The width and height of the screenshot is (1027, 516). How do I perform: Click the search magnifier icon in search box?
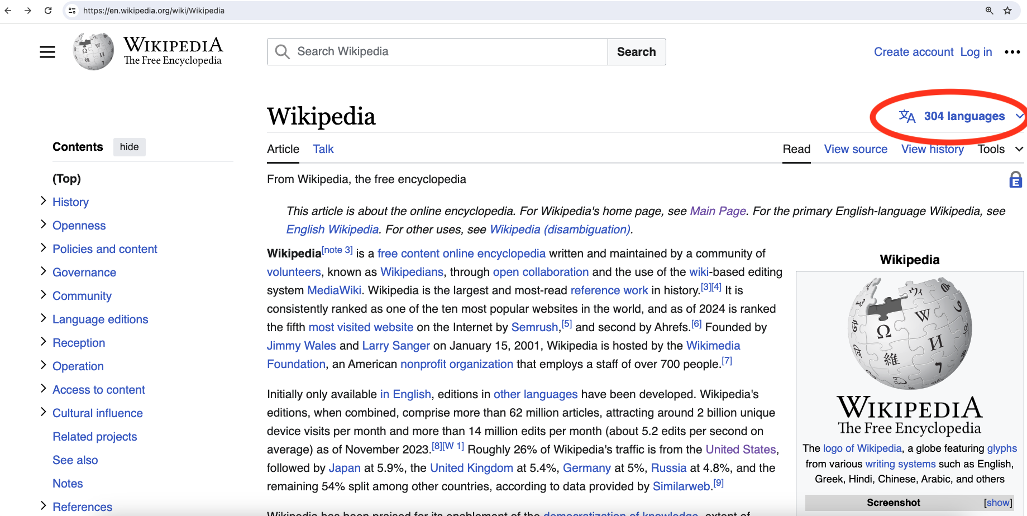point(283,52)
